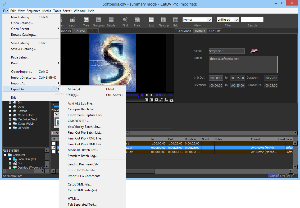Click the D:\ disc drive icon

pyautogui.click(x=15, y=163)
